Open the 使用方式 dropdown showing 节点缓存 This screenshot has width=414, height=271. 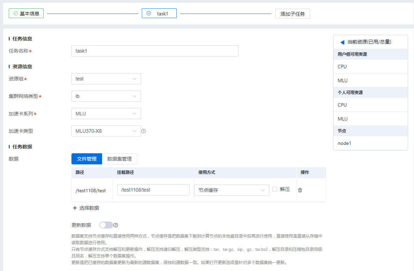(231, 190)
